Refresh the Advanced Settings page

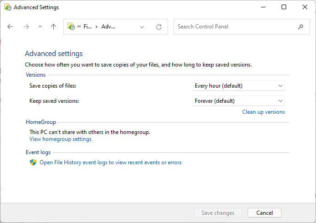tap(159, 27)
